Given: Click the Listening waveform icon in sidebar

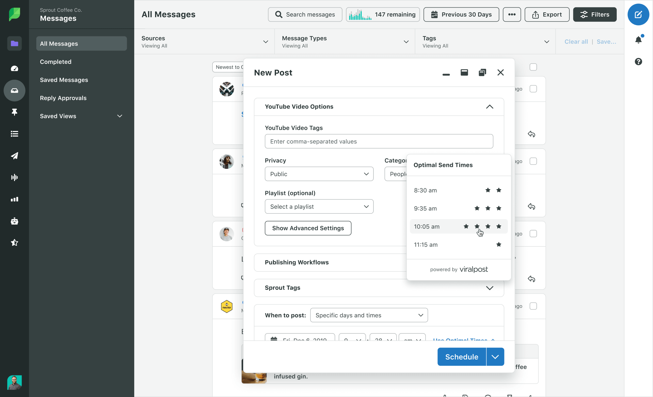Looking at the screenshot, I should [x=14, y=177].
